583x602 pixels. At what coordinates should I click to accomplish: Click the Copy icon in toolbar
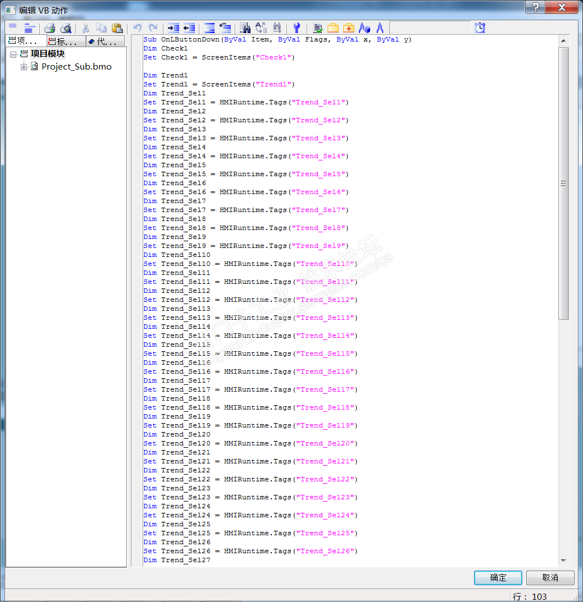(x=102, y=27)
